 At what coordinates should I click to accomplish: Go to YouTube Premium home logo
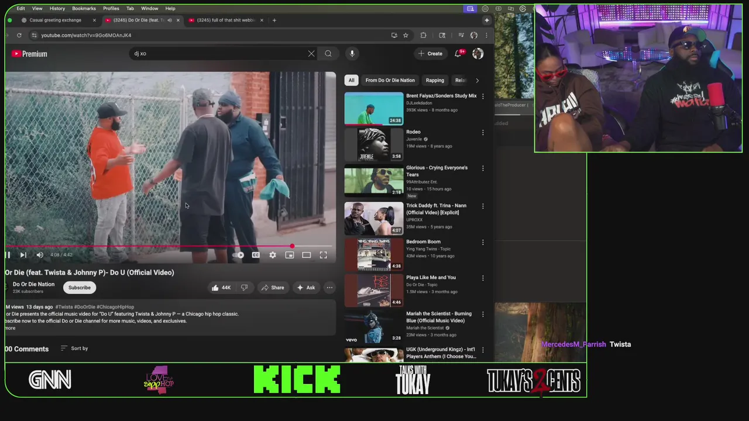pos(29,54)
